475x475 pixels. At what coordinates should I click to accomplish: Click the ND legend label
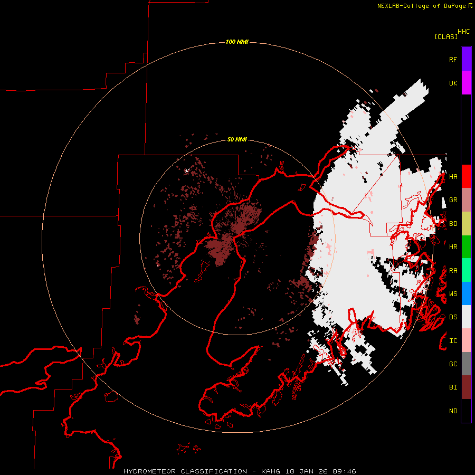pyautogui.click(x=453, y=411)
